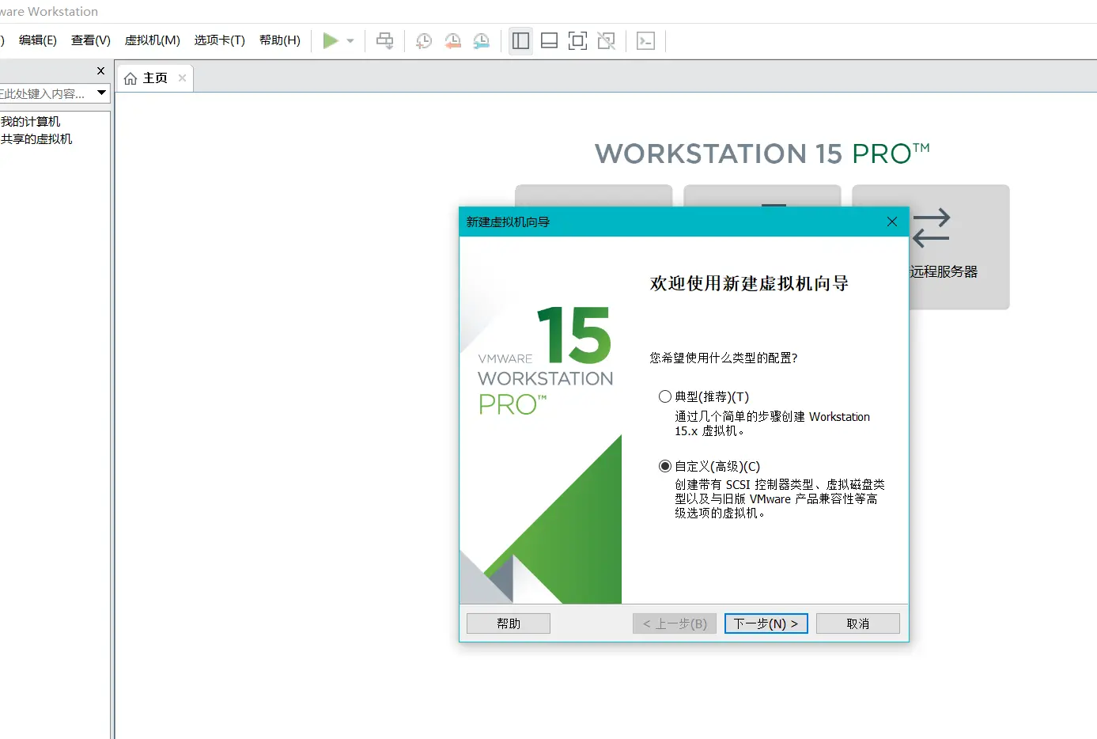The height and width of the screenshot is (739, 1097).
Task: Open the power options dropdown arrow beside play
Action: pyautogui.click(x=350, y=41)
